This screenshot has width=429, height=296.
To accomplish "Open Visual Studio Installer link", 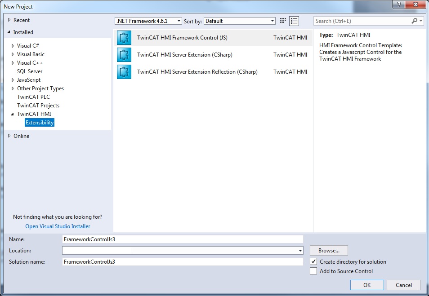I will (x=58, y=226).
